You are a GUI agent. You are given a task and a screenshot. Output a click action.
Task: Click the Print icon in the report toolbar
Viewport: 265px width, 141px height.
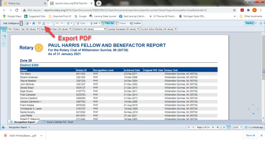click(26, 23)
